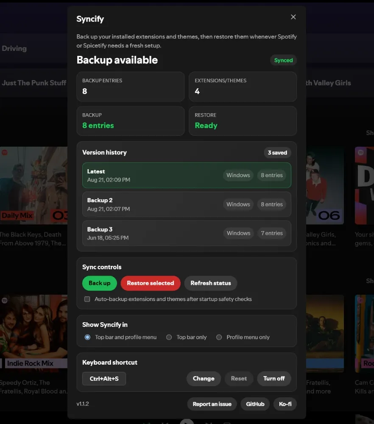374x424 pixels.
Task: Click the 7 entries tag on Backup 3
Action: 272,233
